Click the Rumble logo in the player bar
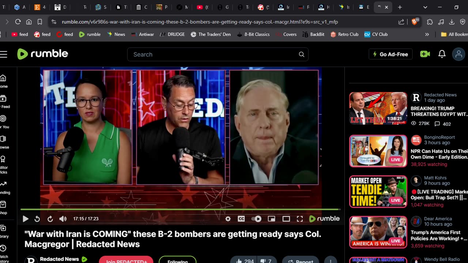 [x=324, y=218]
